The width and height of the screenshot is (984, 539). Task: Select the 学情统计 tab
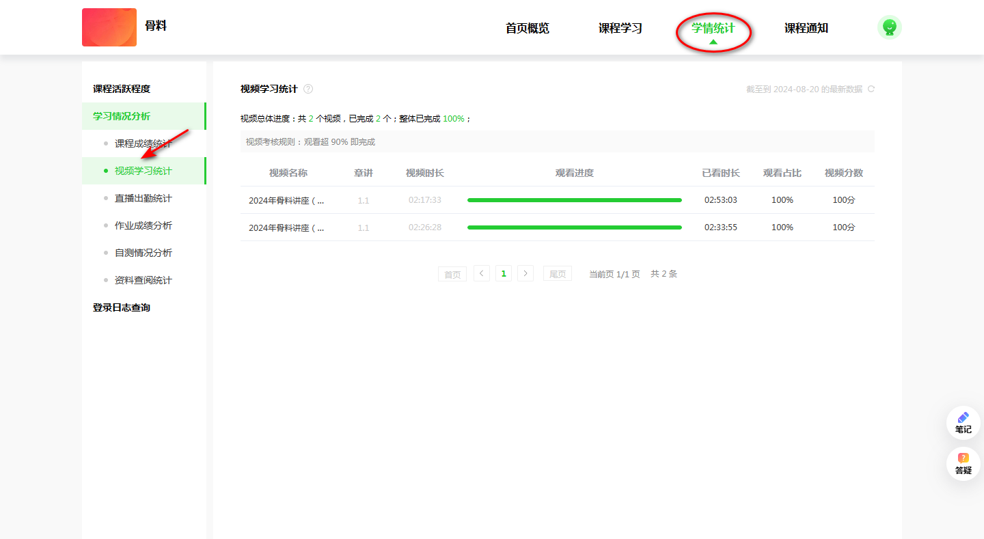coord(713,28)
